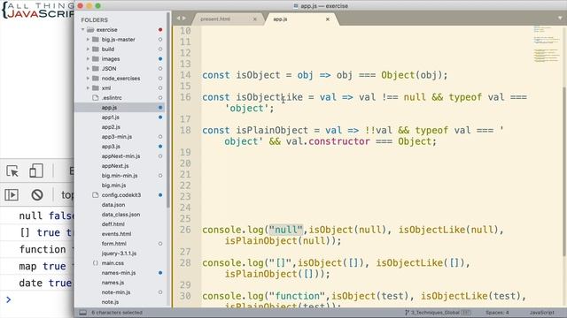The image size is (567, 318).
Task: Expand the build folder
Action: 88,49
